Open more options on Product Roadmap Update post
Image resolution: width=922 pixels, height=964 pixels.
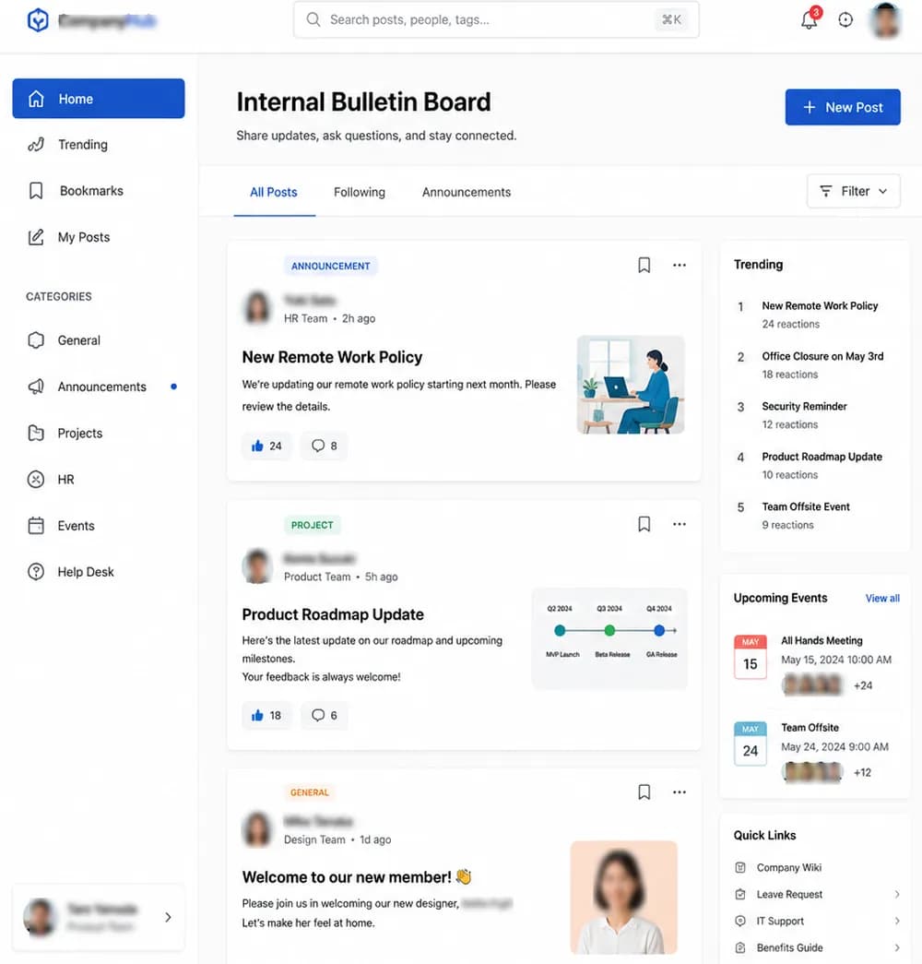pos(680,524)
